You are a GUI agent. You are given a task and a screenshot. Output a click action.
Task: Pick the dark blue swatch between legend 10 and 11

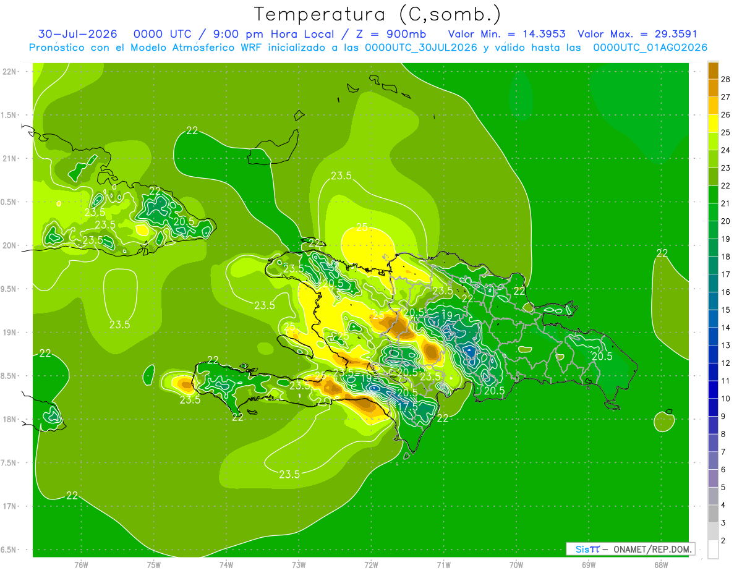tap(713, 390)
